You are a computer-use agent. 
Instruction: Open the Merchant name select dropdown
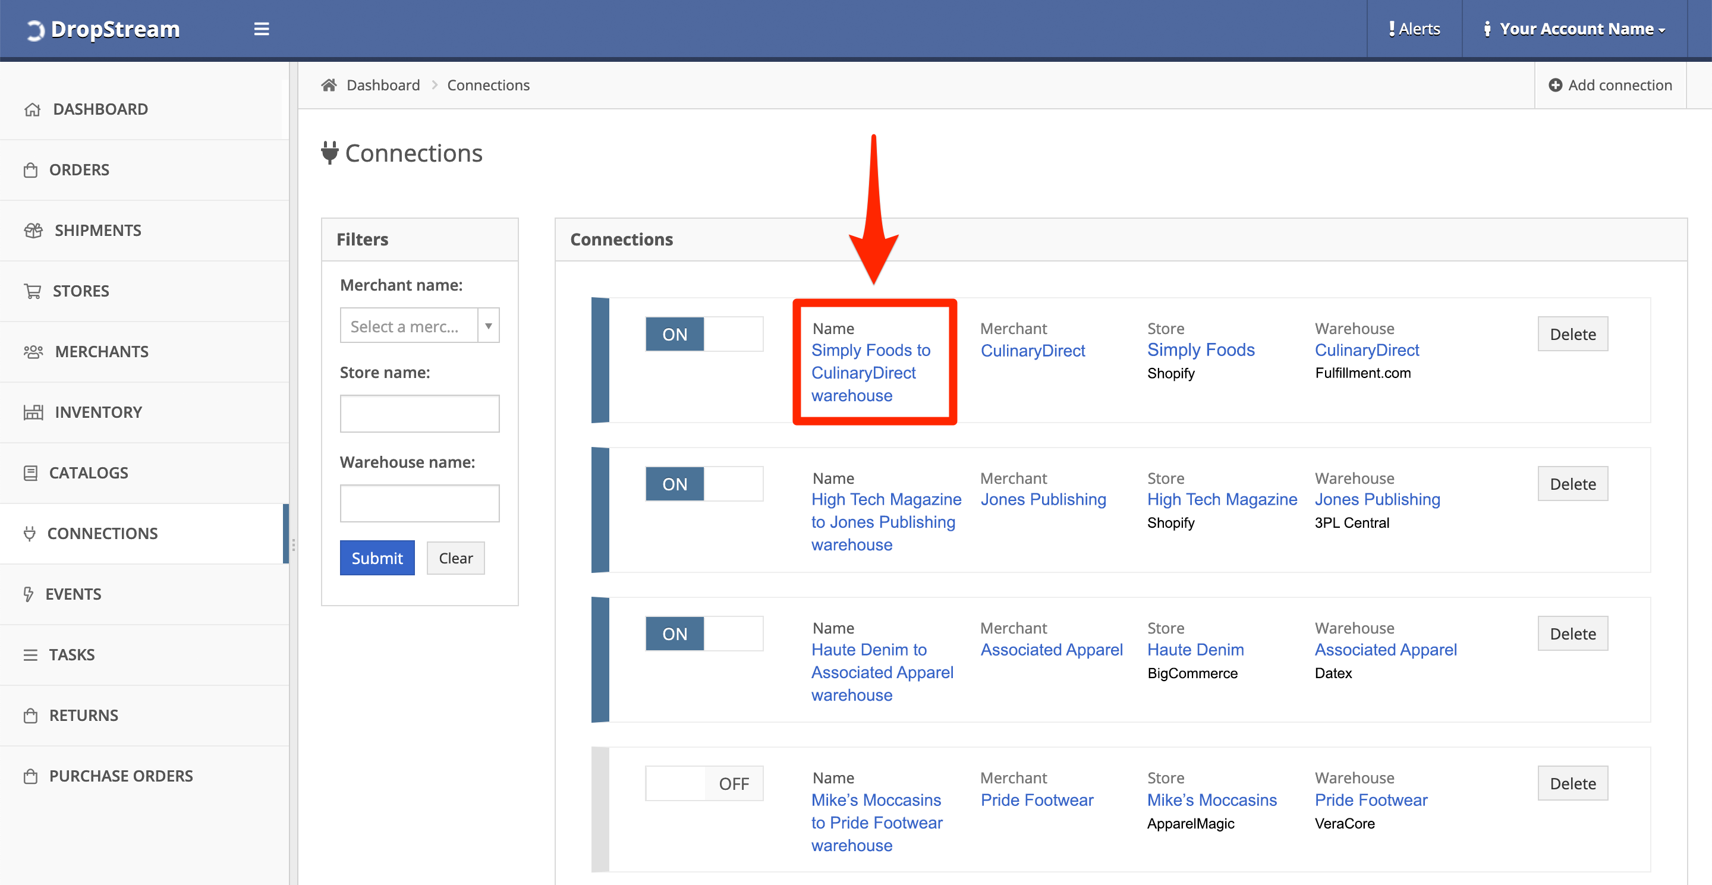tap(419, 326)
